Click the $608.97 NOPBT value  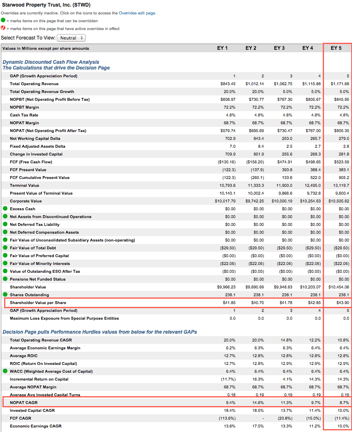(228, 100)
